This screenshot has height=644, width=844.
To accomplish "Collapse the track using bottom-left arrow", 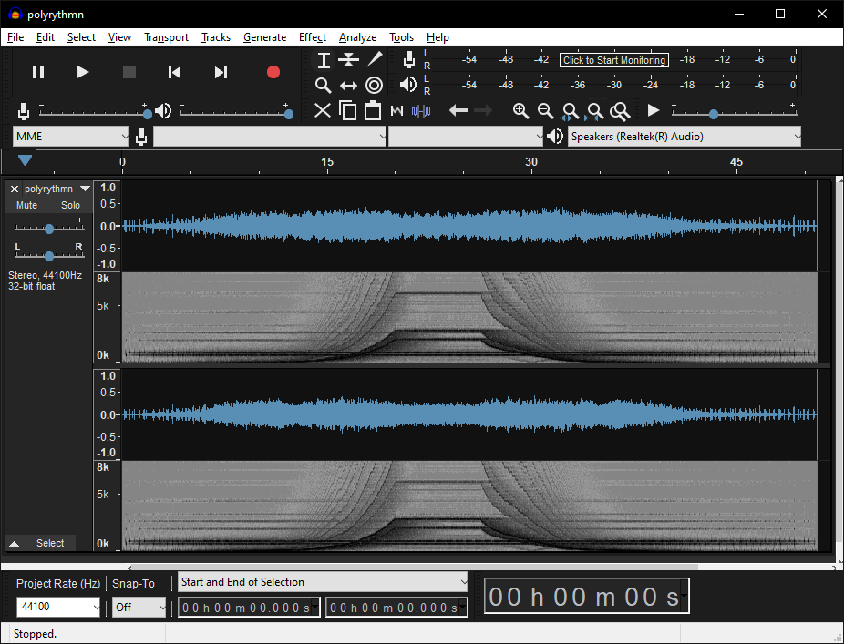I will point(15,543).
